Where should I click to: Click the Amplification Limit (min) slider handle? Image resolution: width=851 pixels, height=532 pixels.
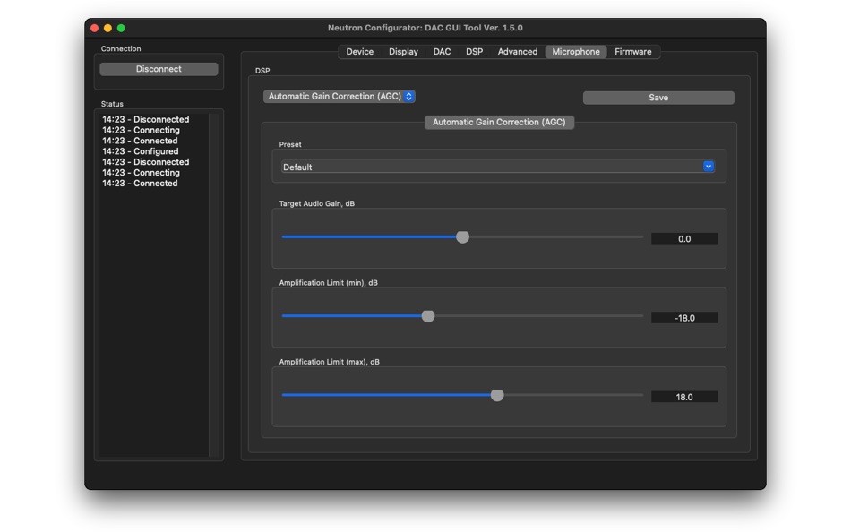coord(428,316)
